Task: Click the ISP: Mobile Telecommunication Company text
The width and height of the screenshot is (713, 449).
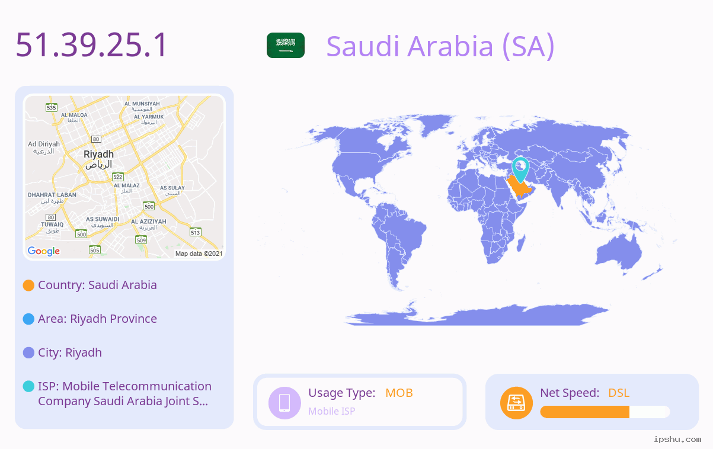Action: point(124,393)
